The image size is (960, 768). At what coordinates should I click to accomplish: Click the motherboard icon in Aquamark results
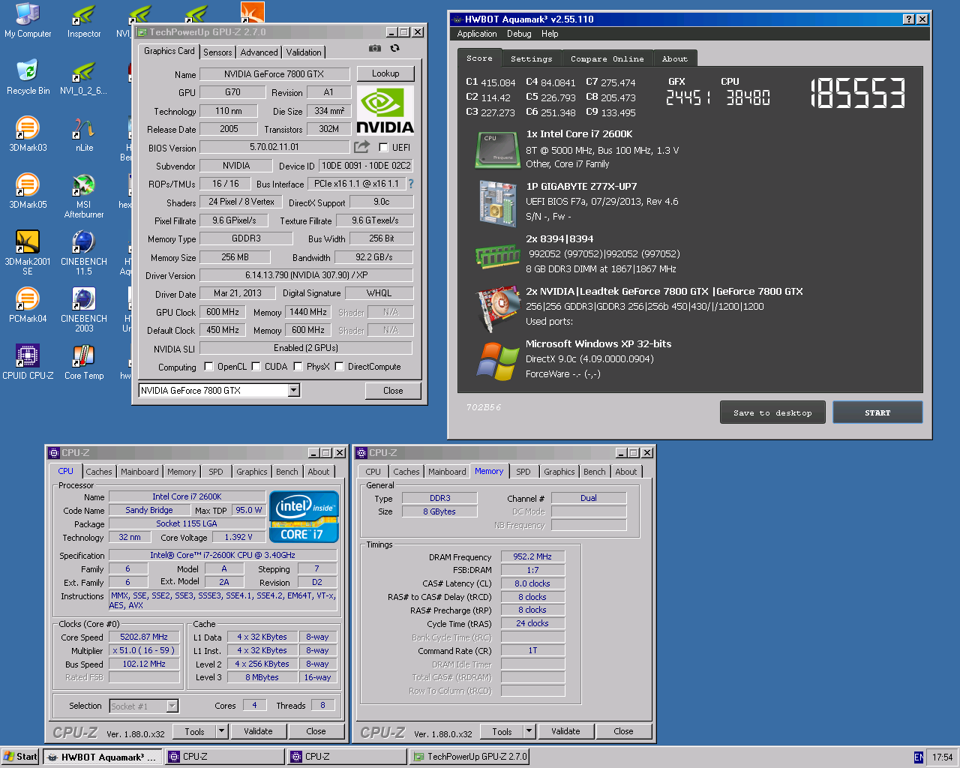coord(497,202)
